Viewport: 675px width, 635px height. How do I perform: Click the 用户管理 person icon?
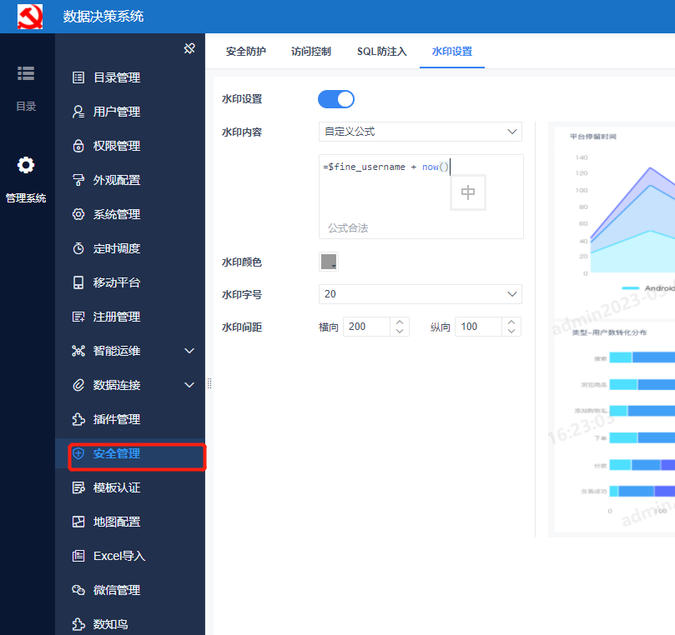[78, 112]
